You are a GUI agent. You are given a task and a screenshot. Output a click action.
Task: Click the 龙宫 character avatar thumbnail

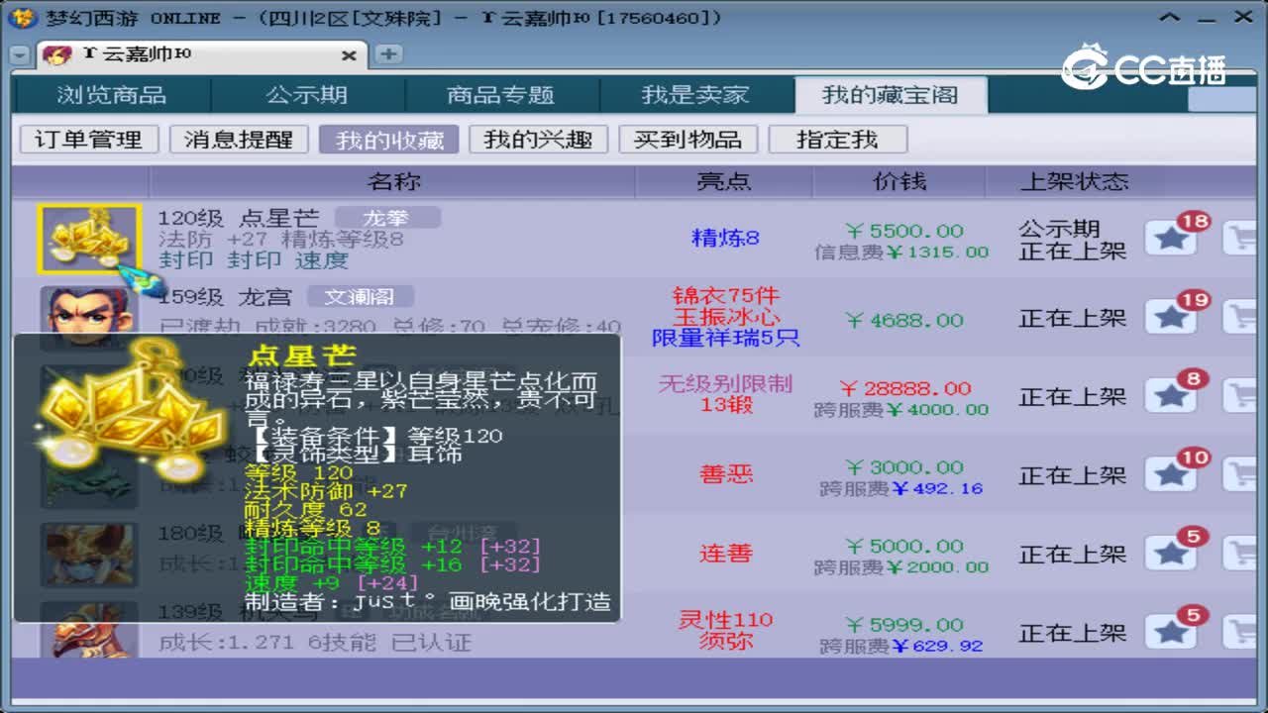tap(88, 310)
